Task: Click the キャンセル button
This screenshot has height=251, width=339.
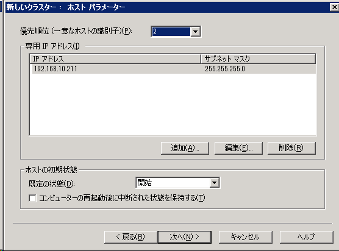Action: tap(245, 237)
